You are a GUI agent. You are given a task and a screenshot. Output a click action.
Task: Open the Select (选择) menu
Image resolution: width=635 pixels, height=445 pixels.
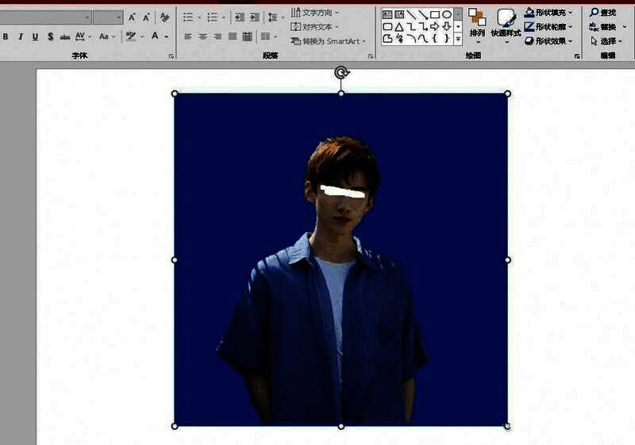[x=608, y=40]
